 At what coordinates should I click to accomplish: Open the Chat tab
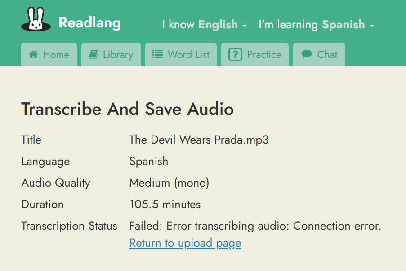click(x=319, y=55)
